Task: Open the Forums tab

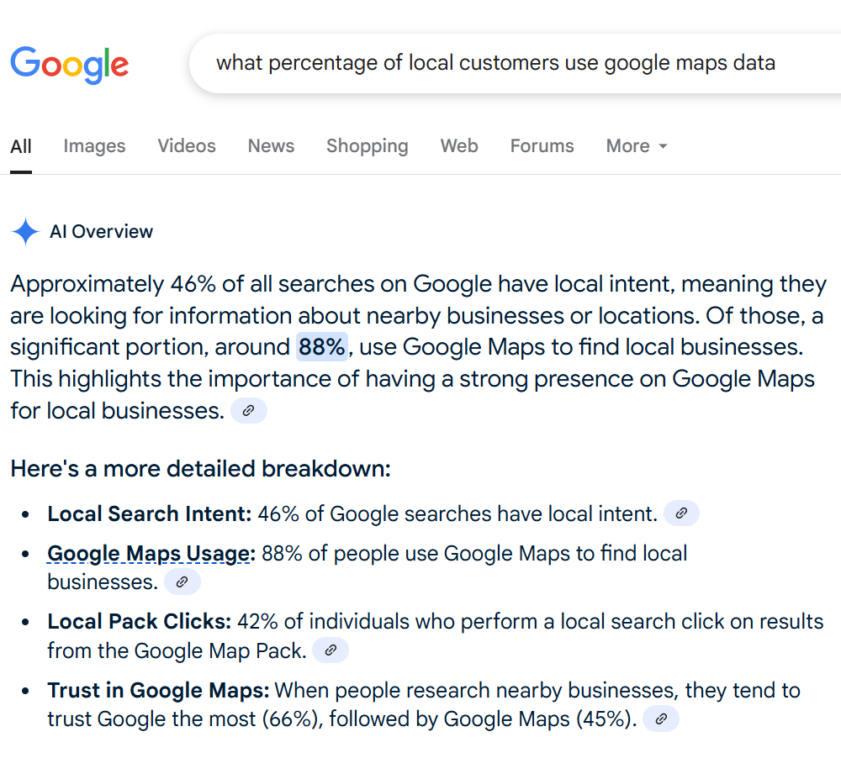Action: [x=542, y=145]
